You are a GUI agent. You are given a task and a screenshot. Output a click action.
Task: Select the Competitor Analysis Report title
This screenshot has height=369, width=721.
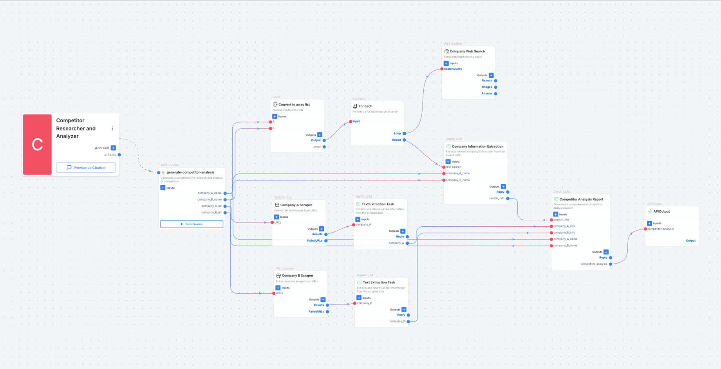tap(582, 199)
